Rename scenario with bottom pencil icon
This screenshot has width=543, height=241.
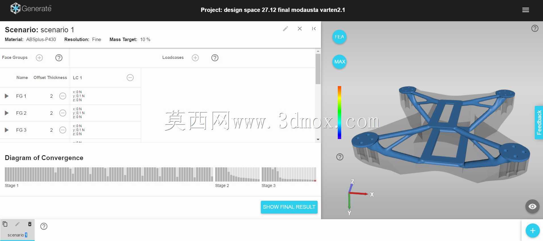(x=17, y=224)
